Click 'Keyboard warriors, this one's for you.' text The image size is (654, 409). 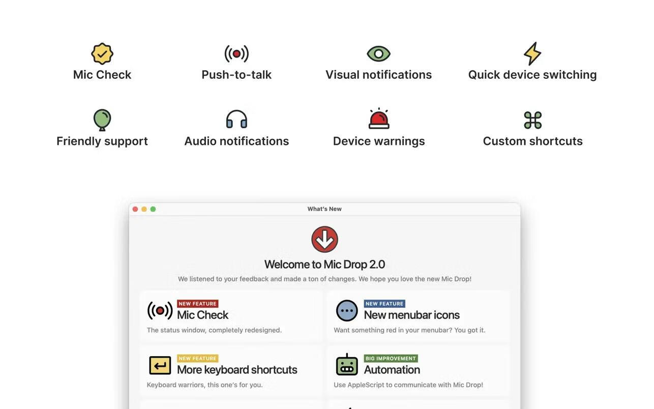pyautogui.click(x=204, y=385)
